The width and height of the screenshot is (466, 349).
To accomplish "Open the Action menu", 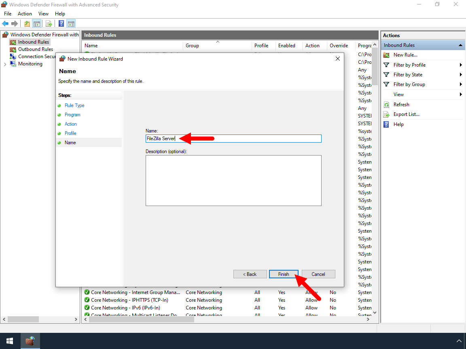I will coord(25,13).
